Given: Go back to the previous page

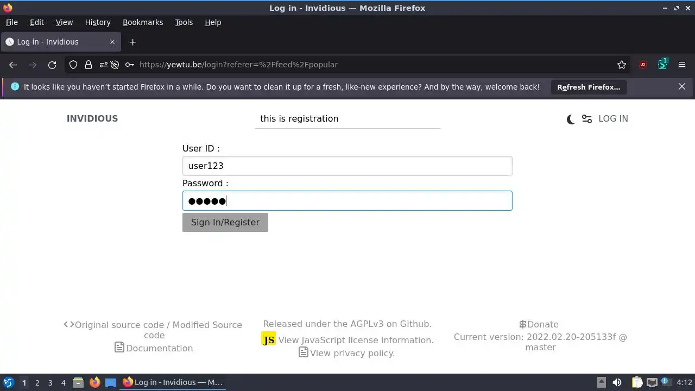Looking at the screenshot, I should point(13,65).
